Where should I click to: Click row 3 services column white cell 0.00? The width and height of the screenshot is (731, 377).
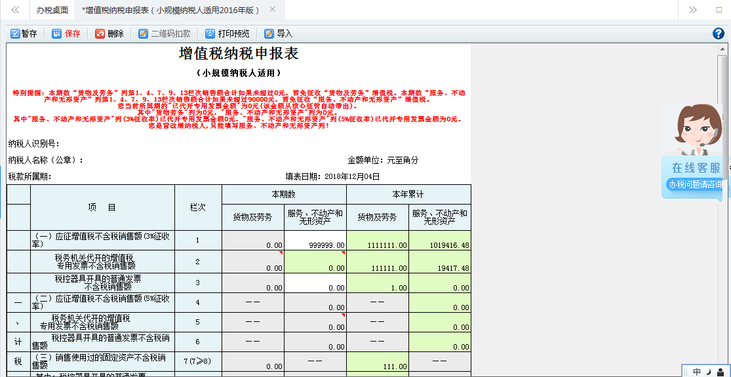(315, 283)
